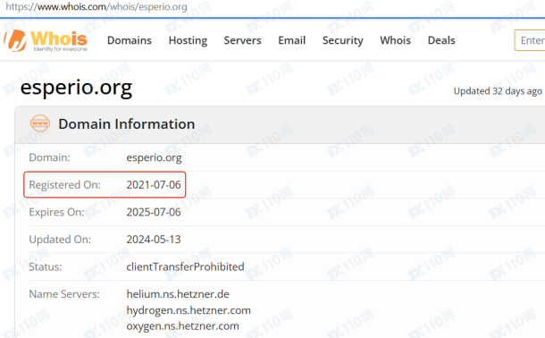This screenshot has width=545, height=338.
Task: Select the registered date 2021-07-06
Action: pos(154,184)
